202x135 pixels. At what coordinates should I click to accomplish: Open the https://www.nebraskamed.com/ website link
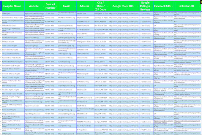click(x=35, y=118)
